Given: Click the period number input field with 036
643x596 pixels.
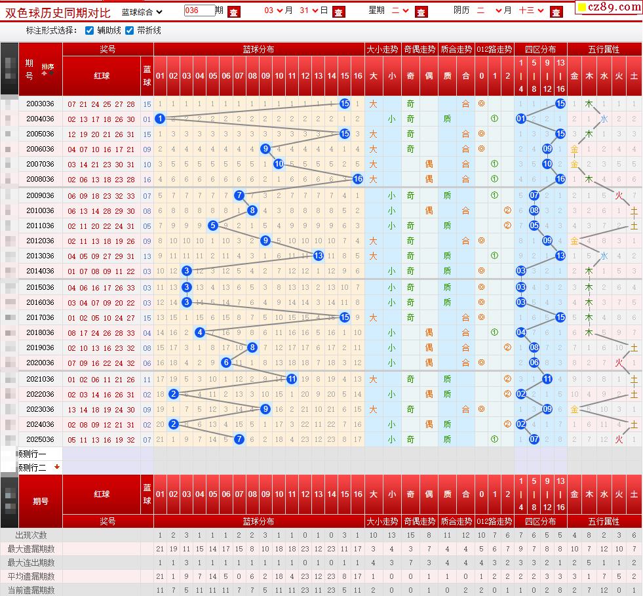Looking at the screenshot, I should tap(199, 10).
